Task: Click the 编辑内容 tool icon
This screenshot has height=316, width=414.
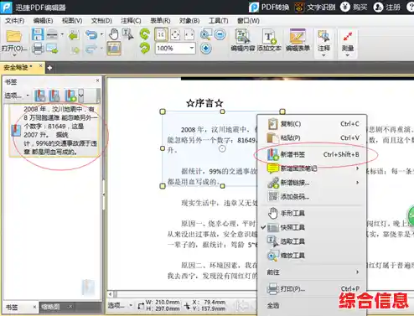Action: pyautogui.click(x=242, y=36)
